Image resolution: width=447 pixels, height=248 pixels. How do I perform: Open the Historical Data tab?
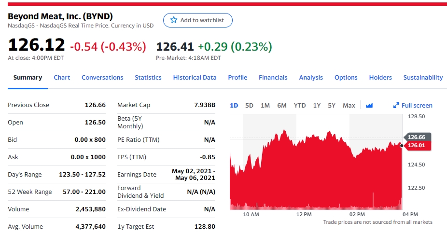195,78
